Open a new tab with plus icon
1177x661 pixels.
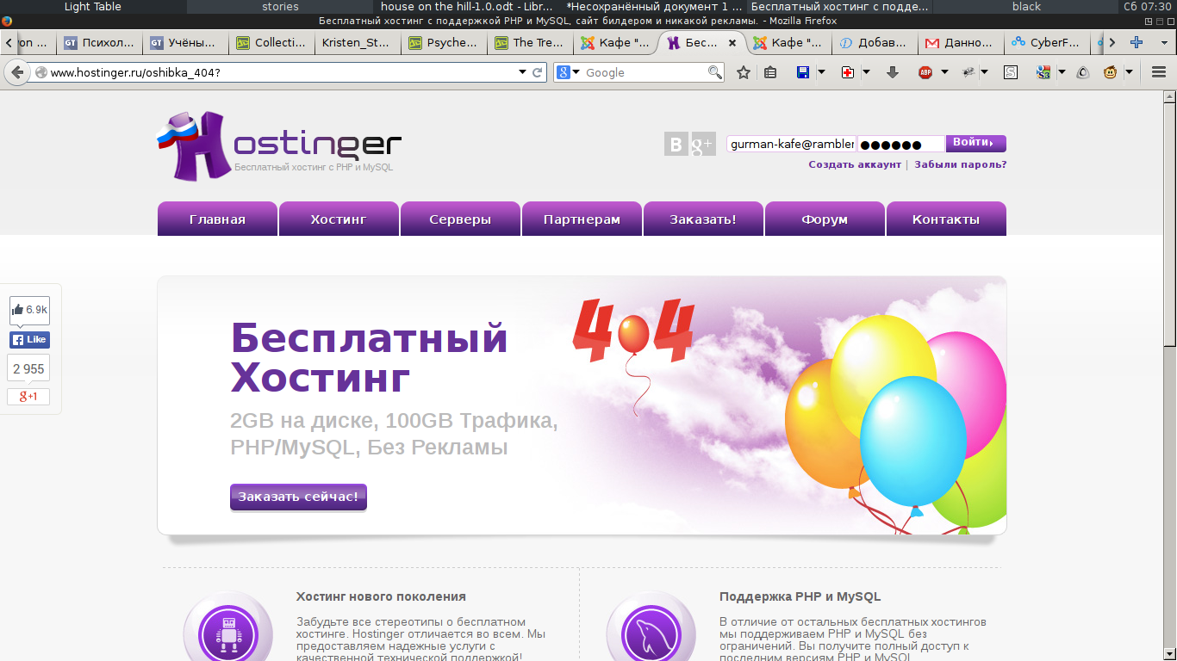(1137, 42)
